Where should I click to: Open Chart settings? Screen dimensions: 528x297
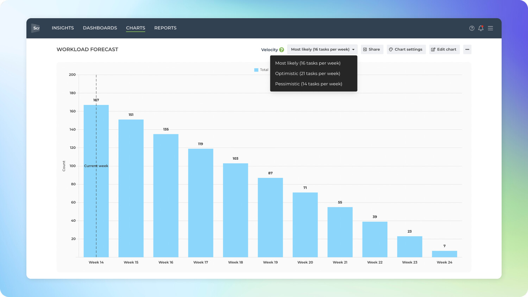[406, 49]
